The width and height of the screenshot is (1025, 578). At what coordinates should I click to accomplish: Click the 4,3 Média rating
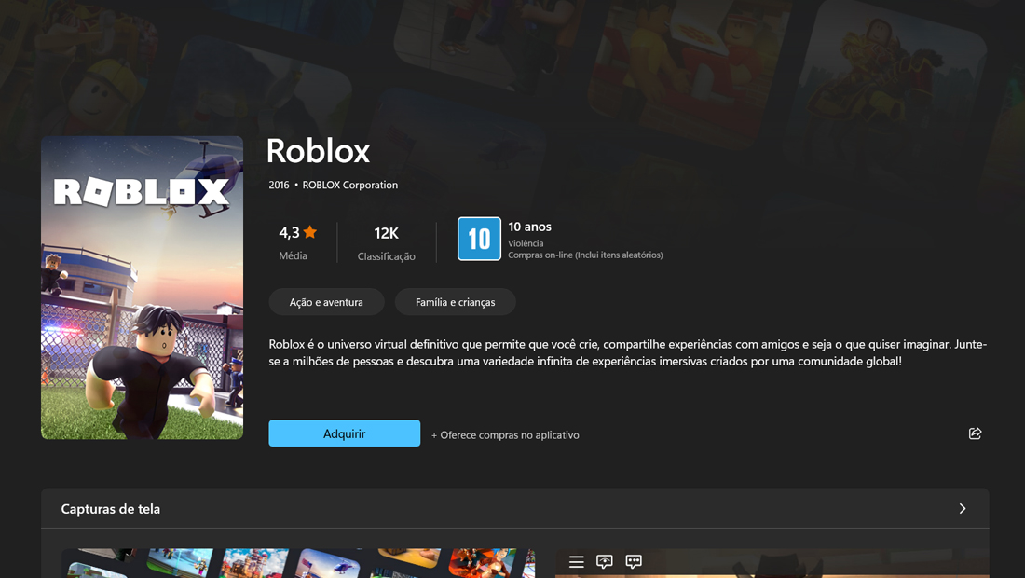(297, 242)
